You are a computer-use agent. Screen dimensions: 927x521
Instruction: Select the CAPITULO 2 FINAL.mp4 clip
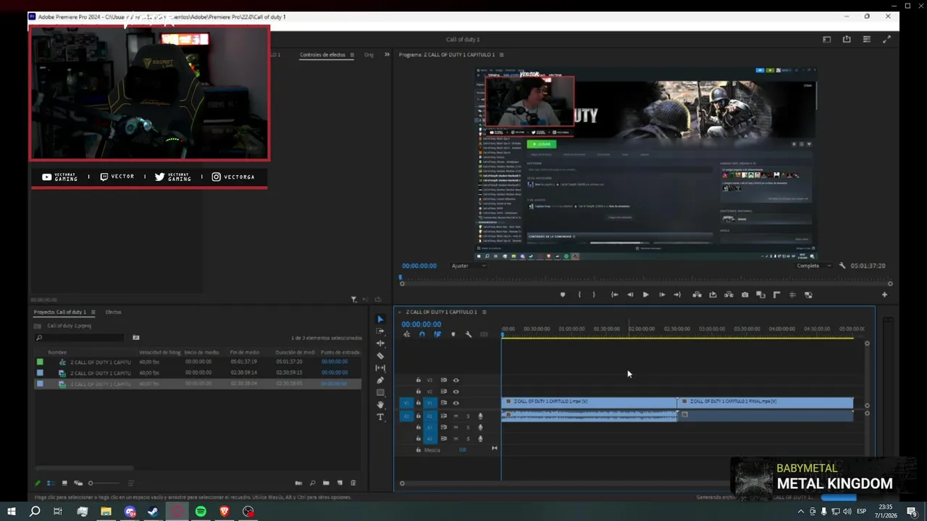[x=765, y=402]
